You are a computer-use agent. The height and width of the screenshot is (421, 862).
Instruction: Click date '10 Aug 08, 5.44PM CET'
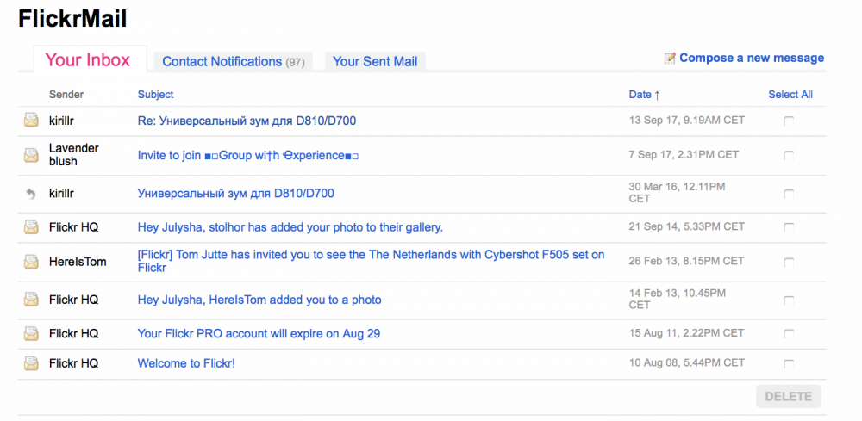(x=687, y=362)
